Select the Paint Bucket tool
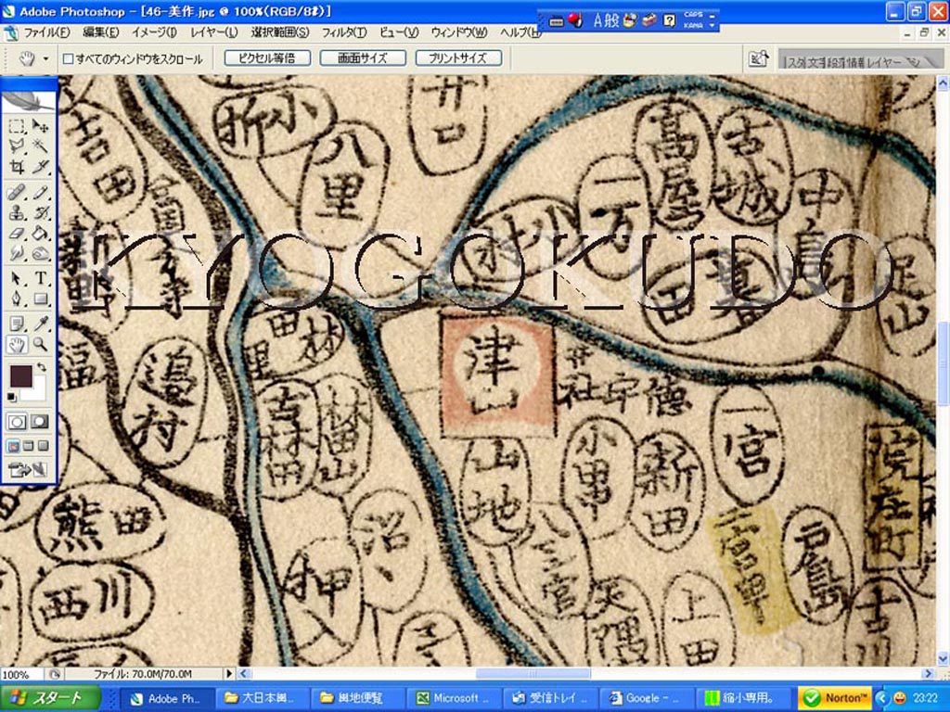Screen dimensions: 950x712 (40, 233)
